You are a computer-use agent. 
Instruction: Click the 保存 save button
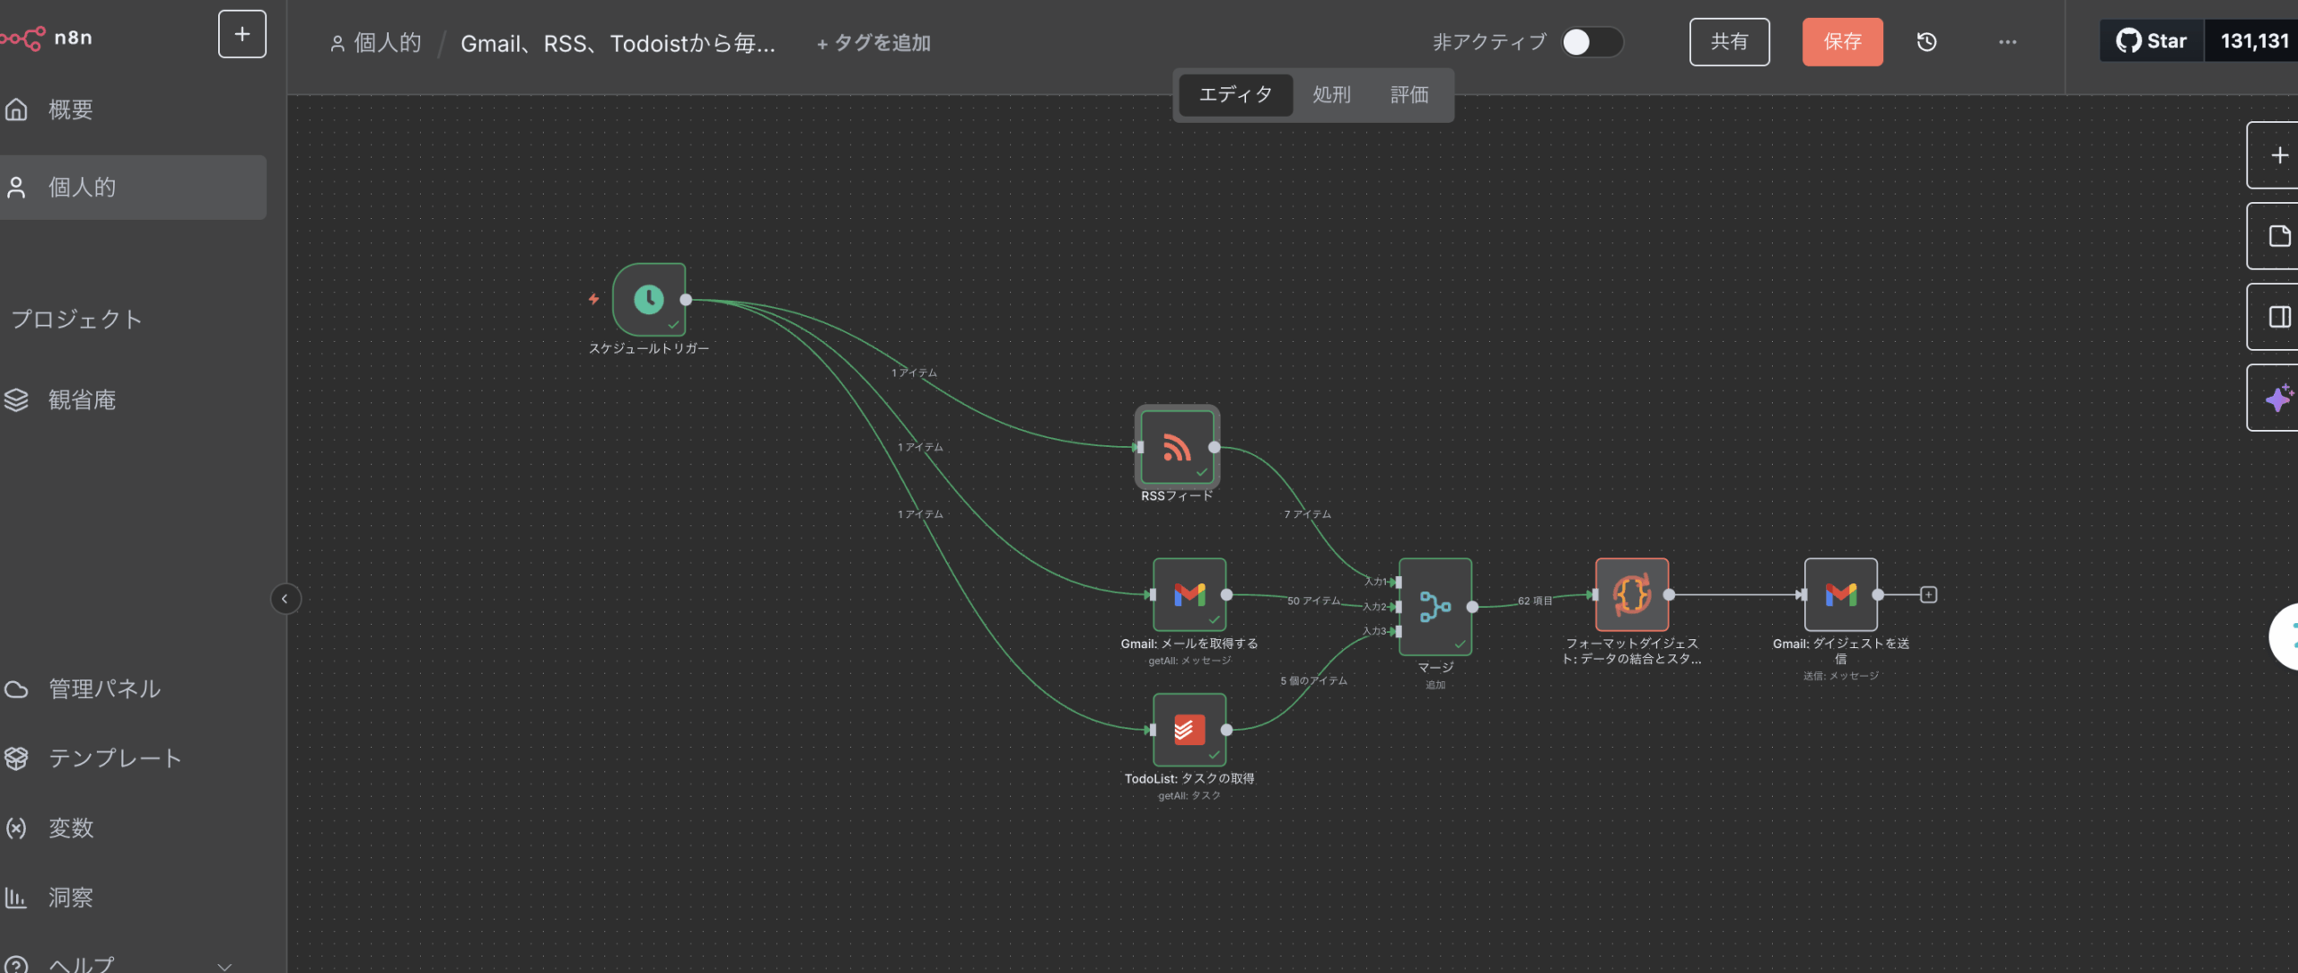[x=1842, y=42]
